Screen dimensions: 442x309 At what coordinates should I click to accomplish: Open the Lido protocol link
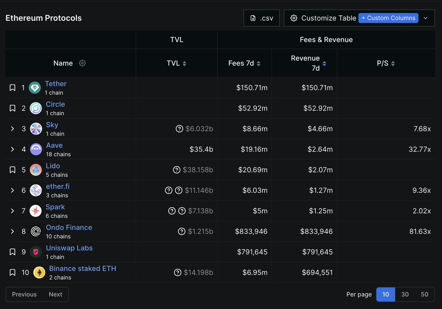[53, 166]
